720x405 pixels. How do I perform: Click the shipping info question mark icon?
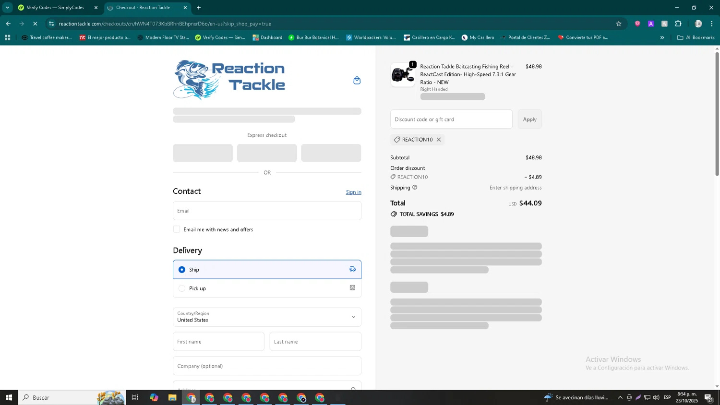[415, 187]
